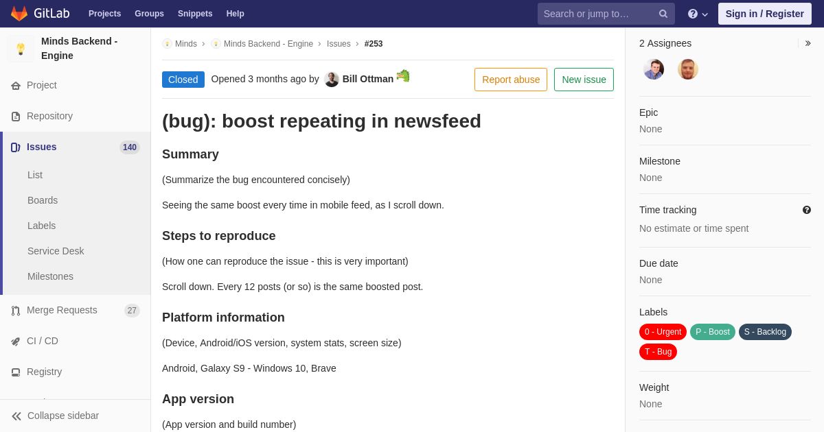The width and height of the screenshot is (824, 432).
Task: Click the collapse sidebar double-chevron icon
Action: (16, 416)
